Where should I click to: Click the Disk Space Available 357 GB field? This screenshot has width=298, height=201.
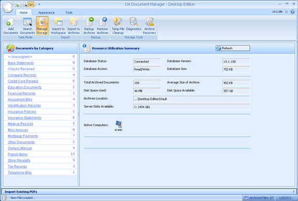click(236, 91)
